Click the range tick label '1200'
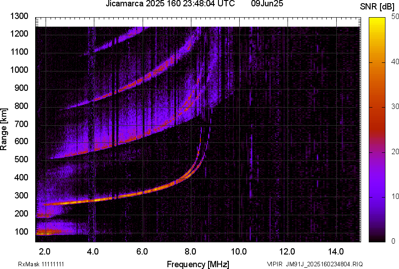 [x=19, y=33]
